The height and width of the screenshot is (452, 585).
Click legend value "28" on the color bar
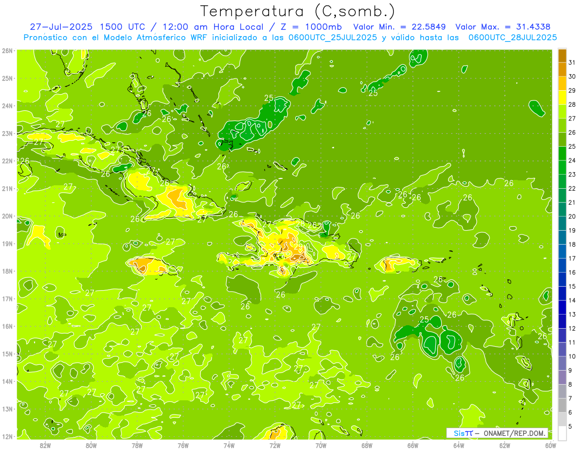tap(572, 104)
